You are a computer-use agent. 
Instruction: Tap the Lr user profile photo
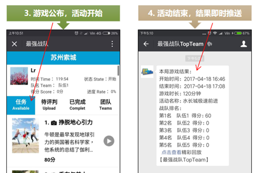pyautogui.click(x=19, y=76)
